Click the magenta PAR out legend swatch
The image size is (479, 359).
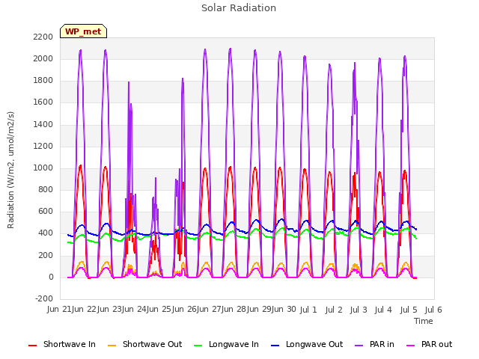coord(411,346)
